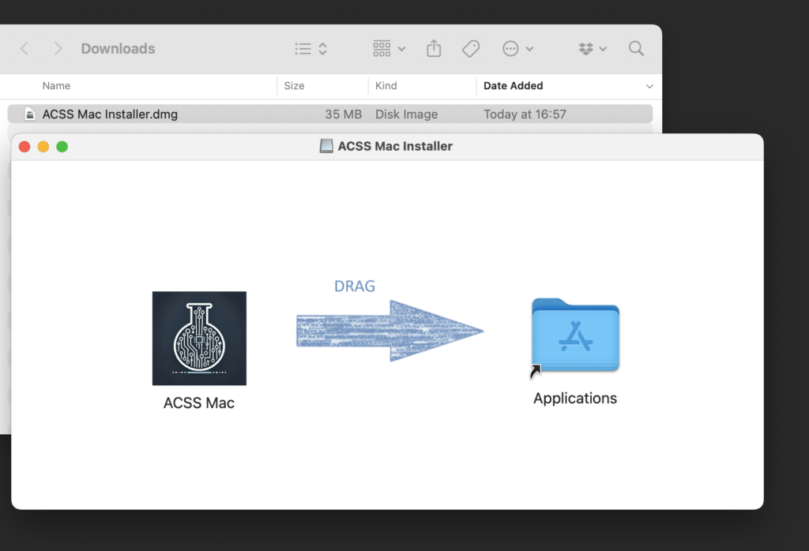
Task: Maximize the ACSS Mac Installer window
Action: click(x=62, y=147)
